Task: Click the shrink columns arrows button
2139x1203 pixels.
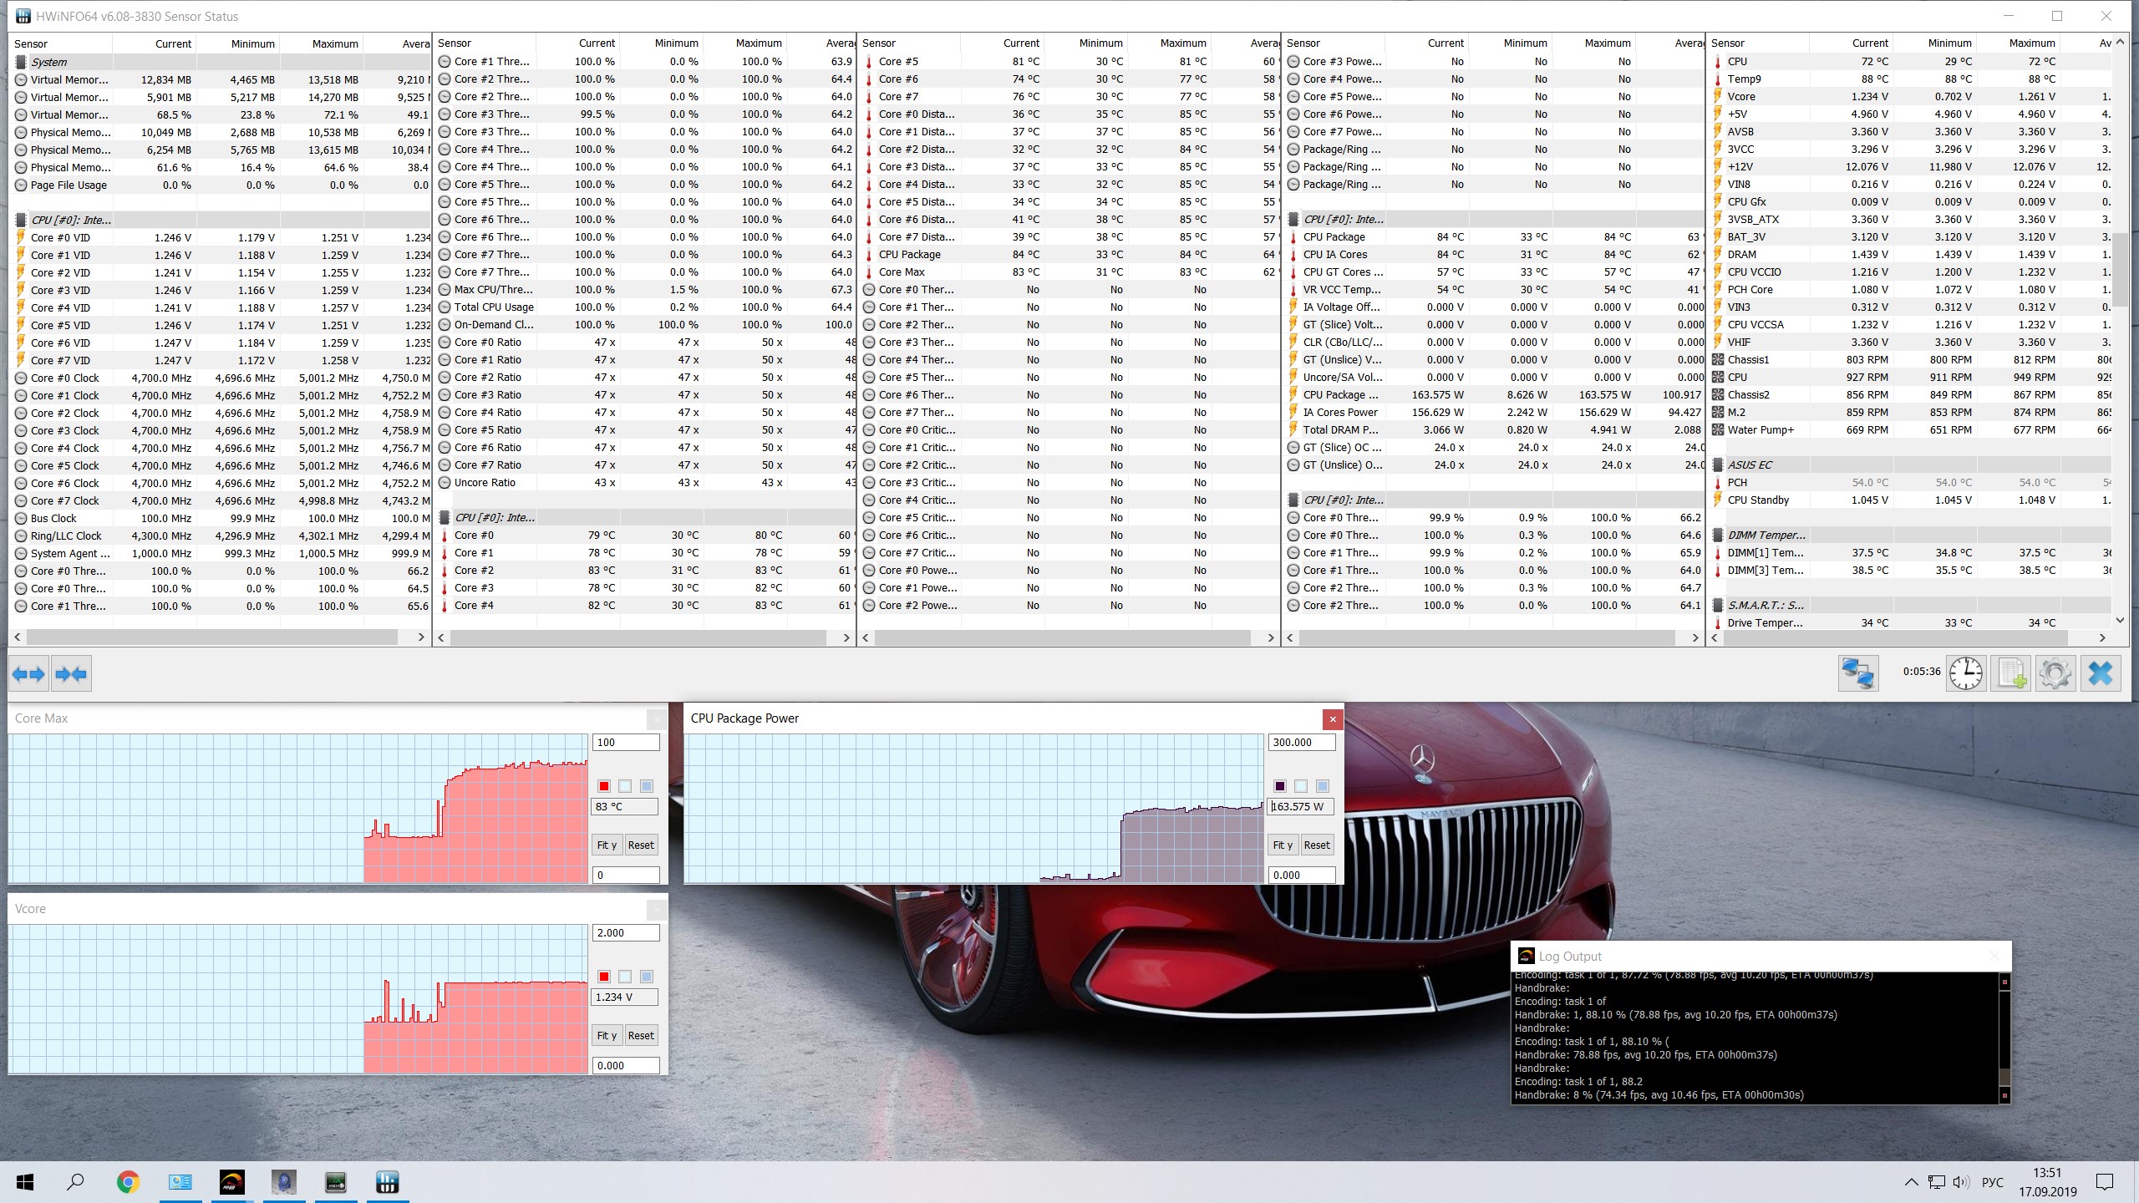Action: point(71,674)
